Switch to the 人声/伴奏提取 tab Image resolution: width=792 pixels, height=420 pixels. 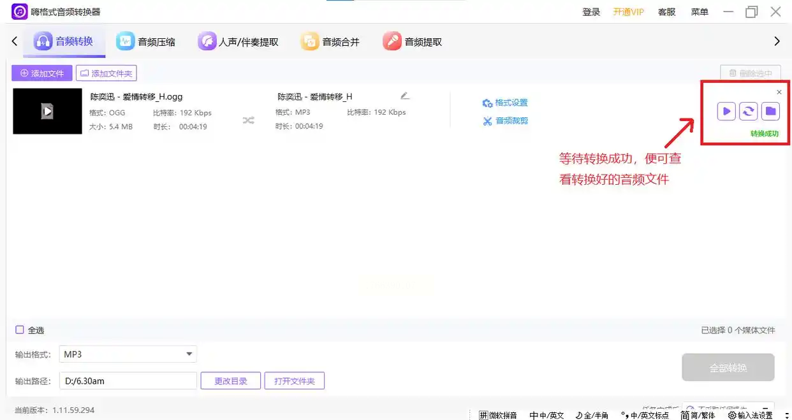238,42
